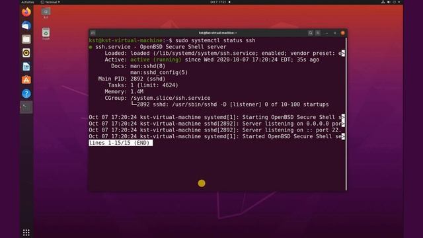Click the terminal title 'kst@kst-virtual-machine: ~'
This screenshot has height=238, width=423.
[218, 33]
